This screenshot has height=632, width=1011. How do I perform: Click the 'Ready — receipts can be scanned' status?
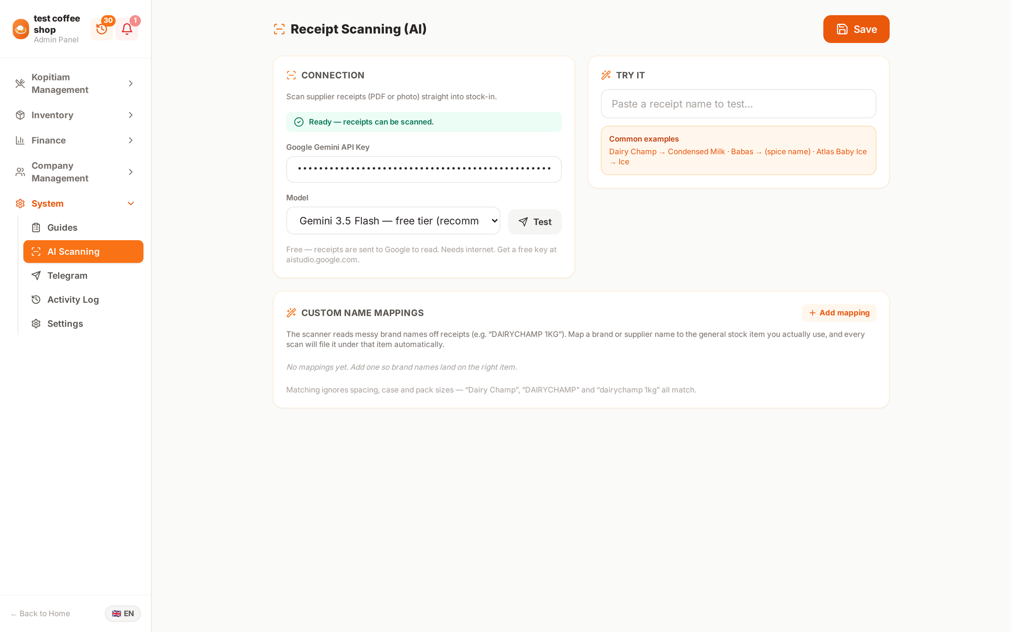tap(424, 122)
